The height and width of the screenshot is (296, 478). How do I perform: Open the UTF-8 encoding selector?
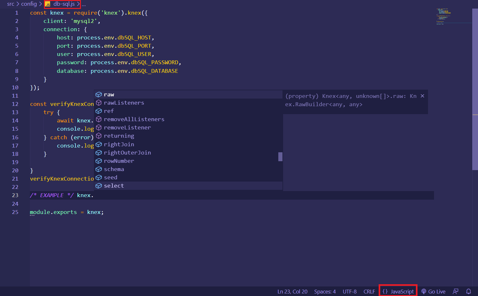(x=349, y=291)
